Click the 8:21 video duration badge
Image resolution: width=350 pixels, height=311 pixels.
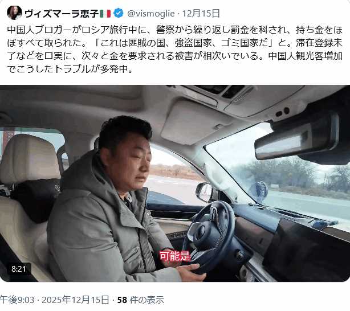click(x=19, y=269)
